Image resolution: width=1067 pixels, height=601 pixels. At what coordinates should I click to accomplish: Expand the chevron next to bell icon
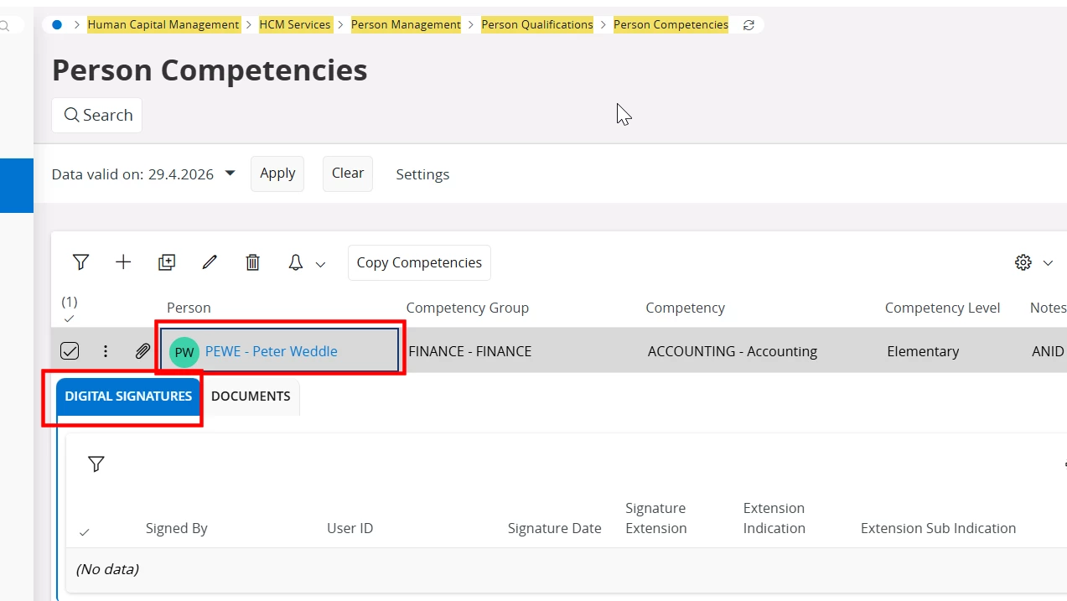[x=320, y=264]
